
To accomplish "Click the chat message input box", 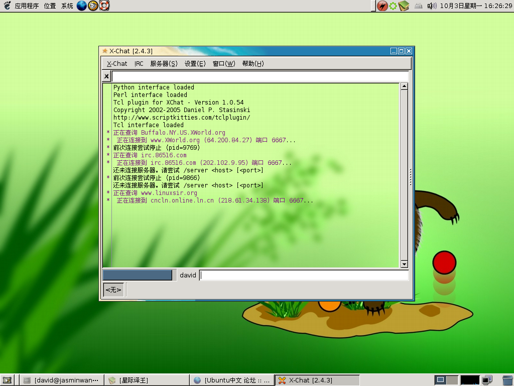I will (304, 275).
